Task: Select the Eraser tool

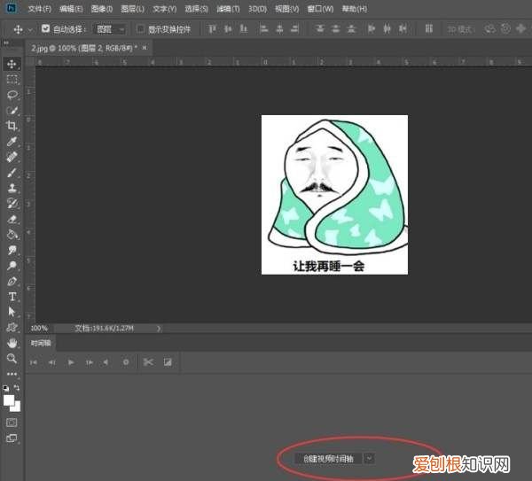Action: pos(12,219)
